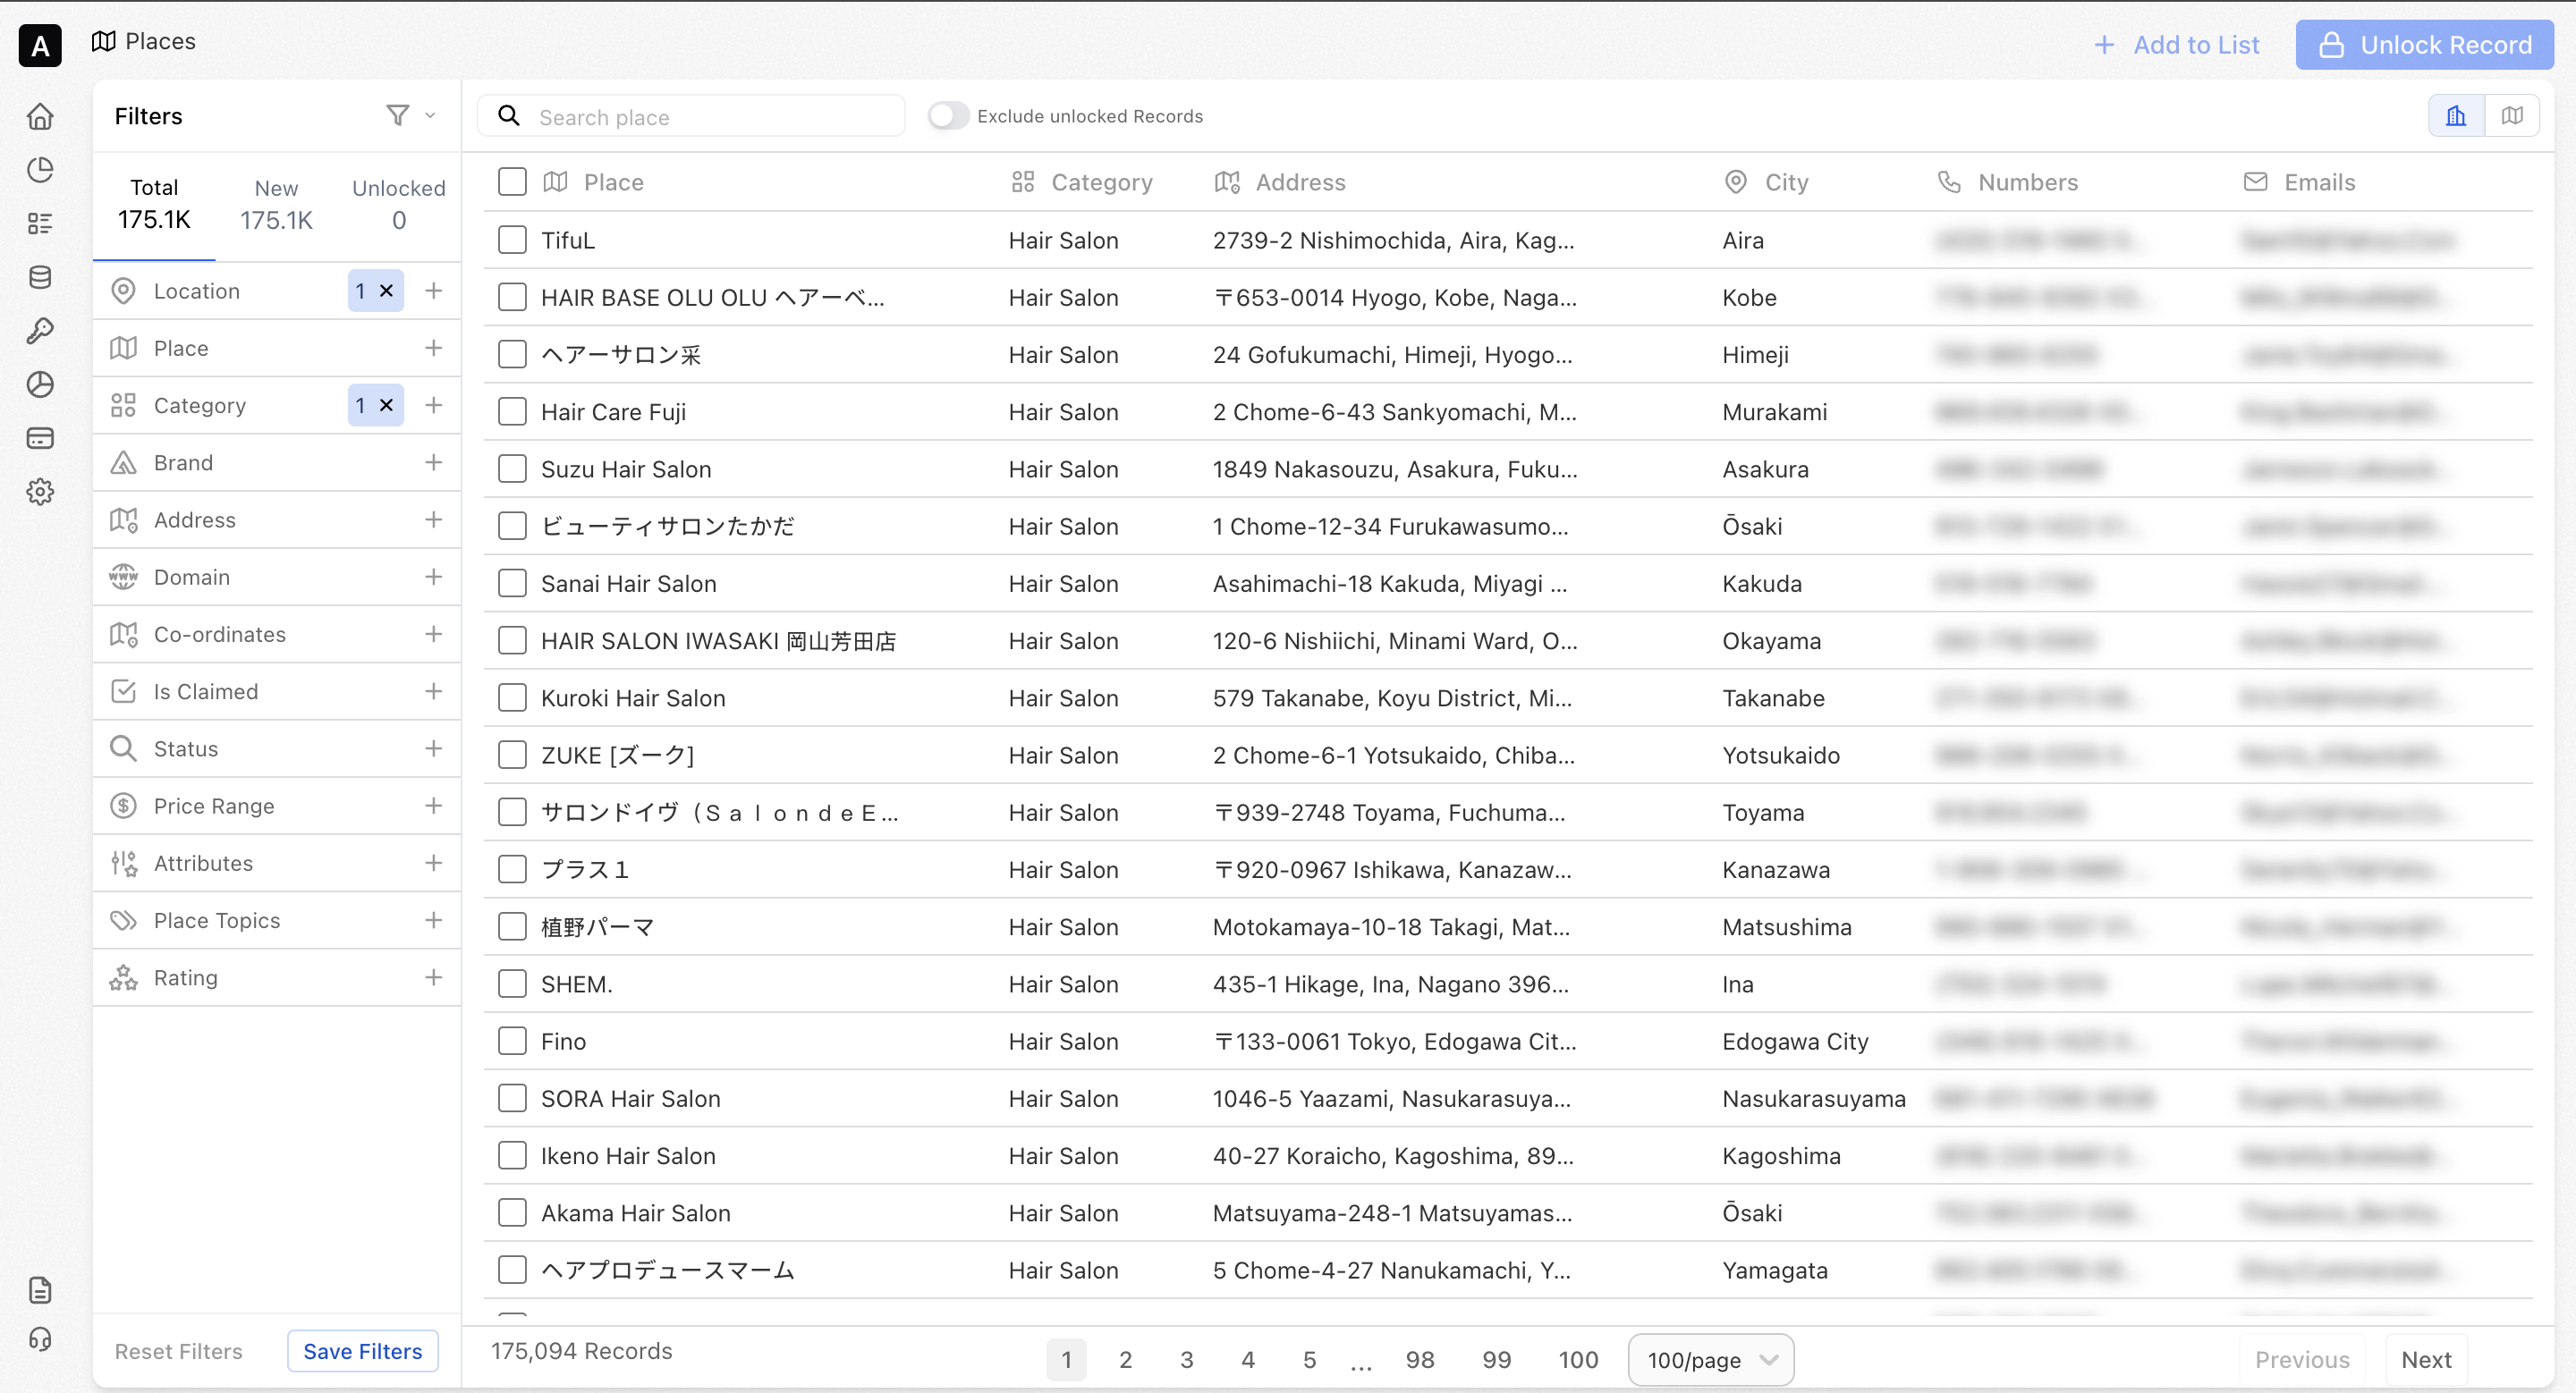Open the home icon in sidebar
Screen dimensions: 2576x1393
40,117
